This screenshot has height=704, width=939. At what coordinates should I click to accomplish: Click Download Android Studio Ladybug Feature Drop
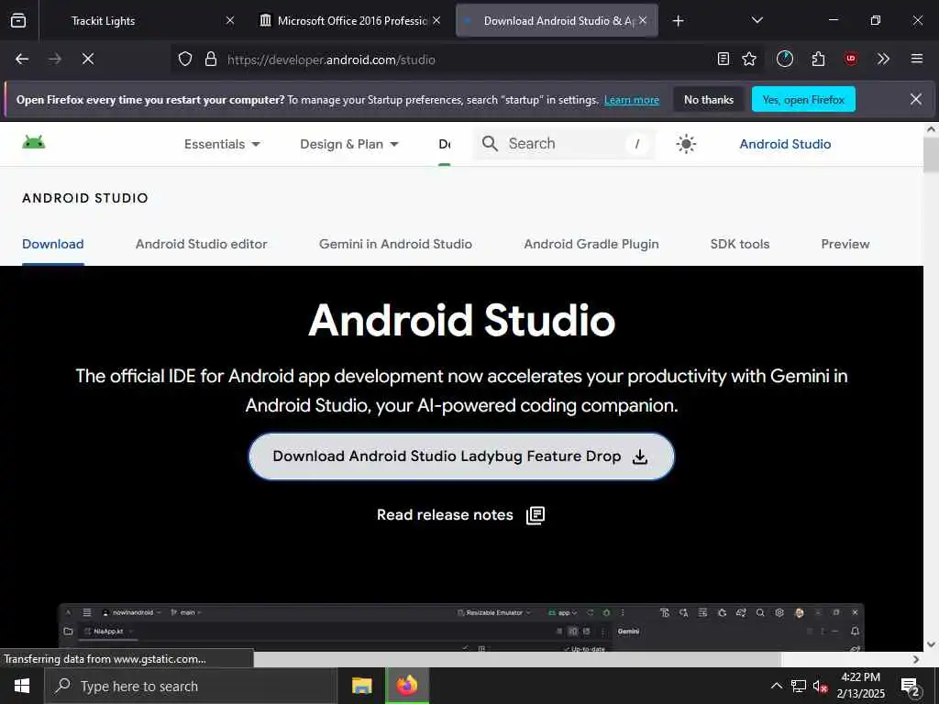click(x=461, y=456)
